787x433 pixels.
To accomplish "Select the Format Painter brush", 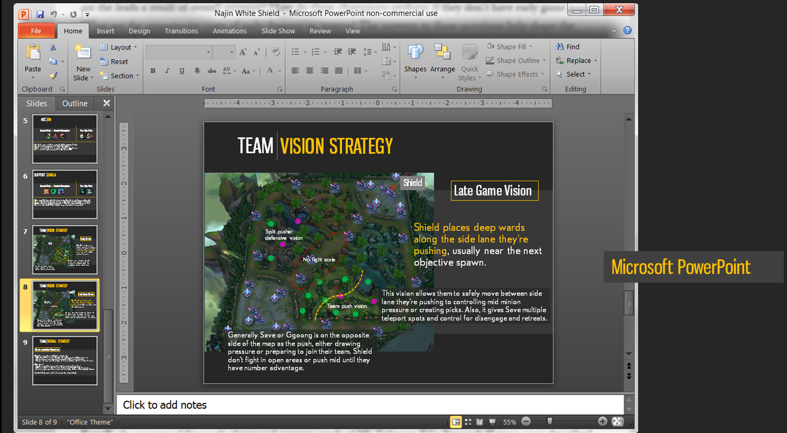I will pos(53,76).
